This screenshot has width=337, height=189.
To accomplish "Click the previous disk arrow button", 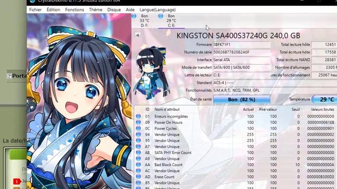I will click(137, 35).
